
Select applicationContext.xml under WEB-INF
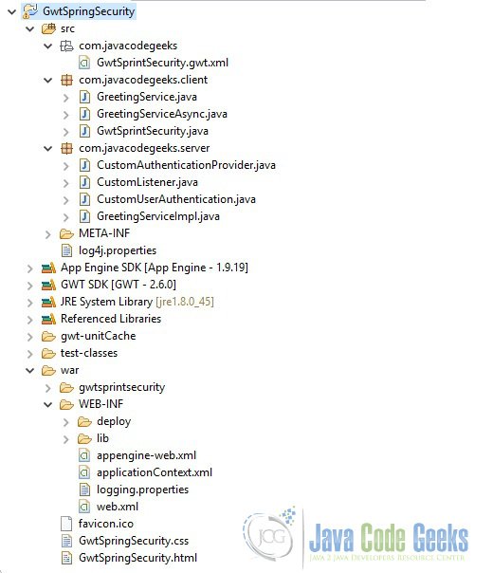(155, 472)
